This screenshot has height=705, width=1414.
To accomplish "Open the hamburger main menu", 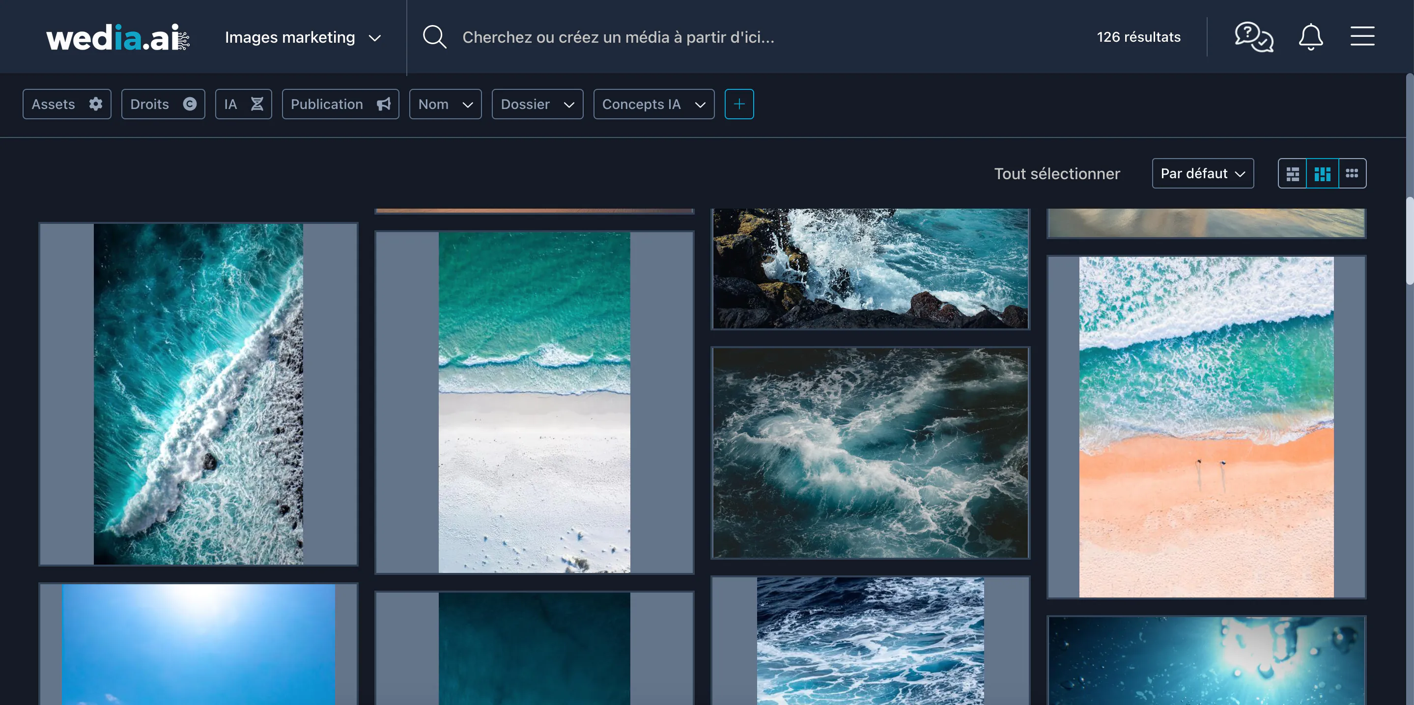I will click(x=1362, y=37).
